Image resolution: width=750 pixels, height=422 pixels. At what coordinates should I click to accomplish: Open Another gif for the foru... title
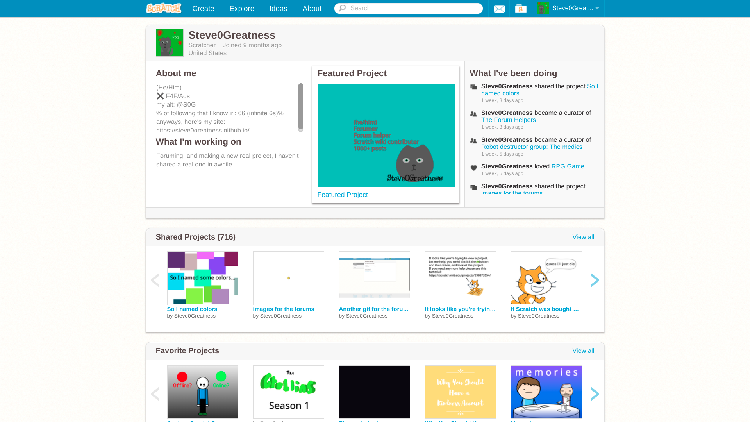click(374, 309)
